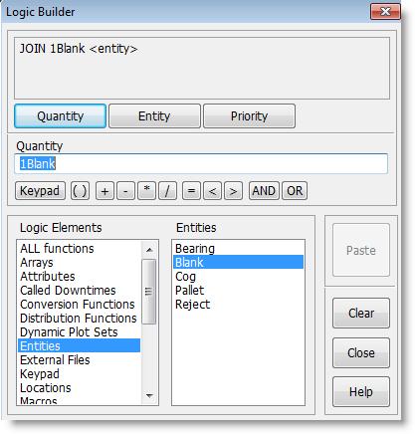Click the Logic Elements scroll down arrow

(149, 395)
